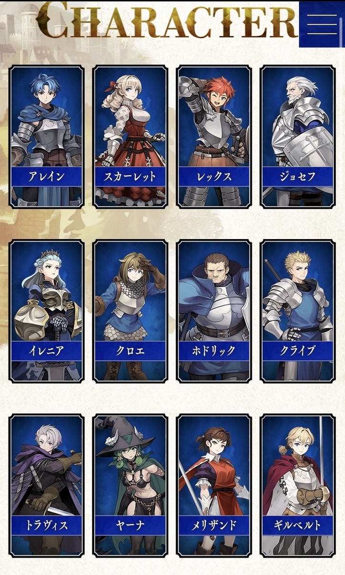The image size is (345, 575).
Task: Click the クライブ character card
Action: (x=298, y=311)
